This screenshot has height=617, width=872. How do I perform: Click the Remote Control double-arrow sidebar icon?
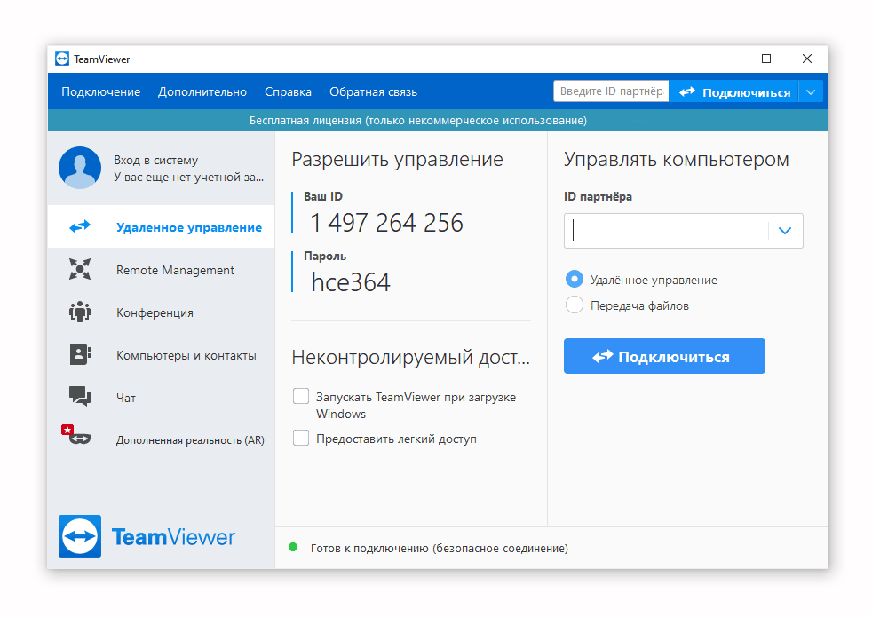[80, 227]
